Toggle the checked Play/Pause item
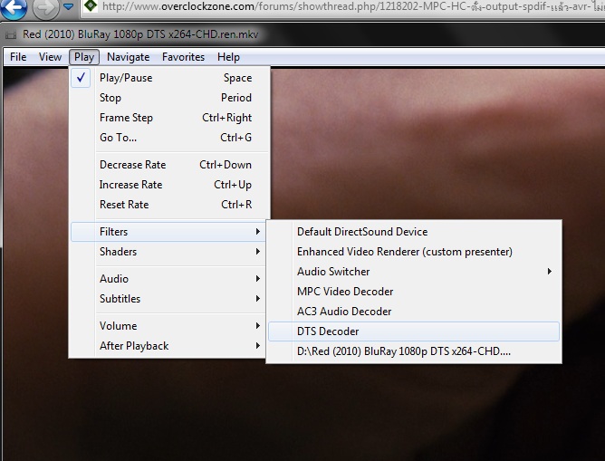This screenshot has height=461, width=605. (x=170, y=78)
